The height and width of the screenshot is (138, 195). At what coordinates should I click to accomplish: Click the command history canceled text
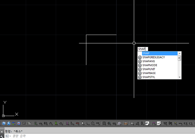tap(14, 131)
